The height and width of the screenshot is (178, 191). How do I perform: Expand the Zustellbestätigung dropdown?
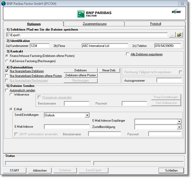click(x=179, y=127)
